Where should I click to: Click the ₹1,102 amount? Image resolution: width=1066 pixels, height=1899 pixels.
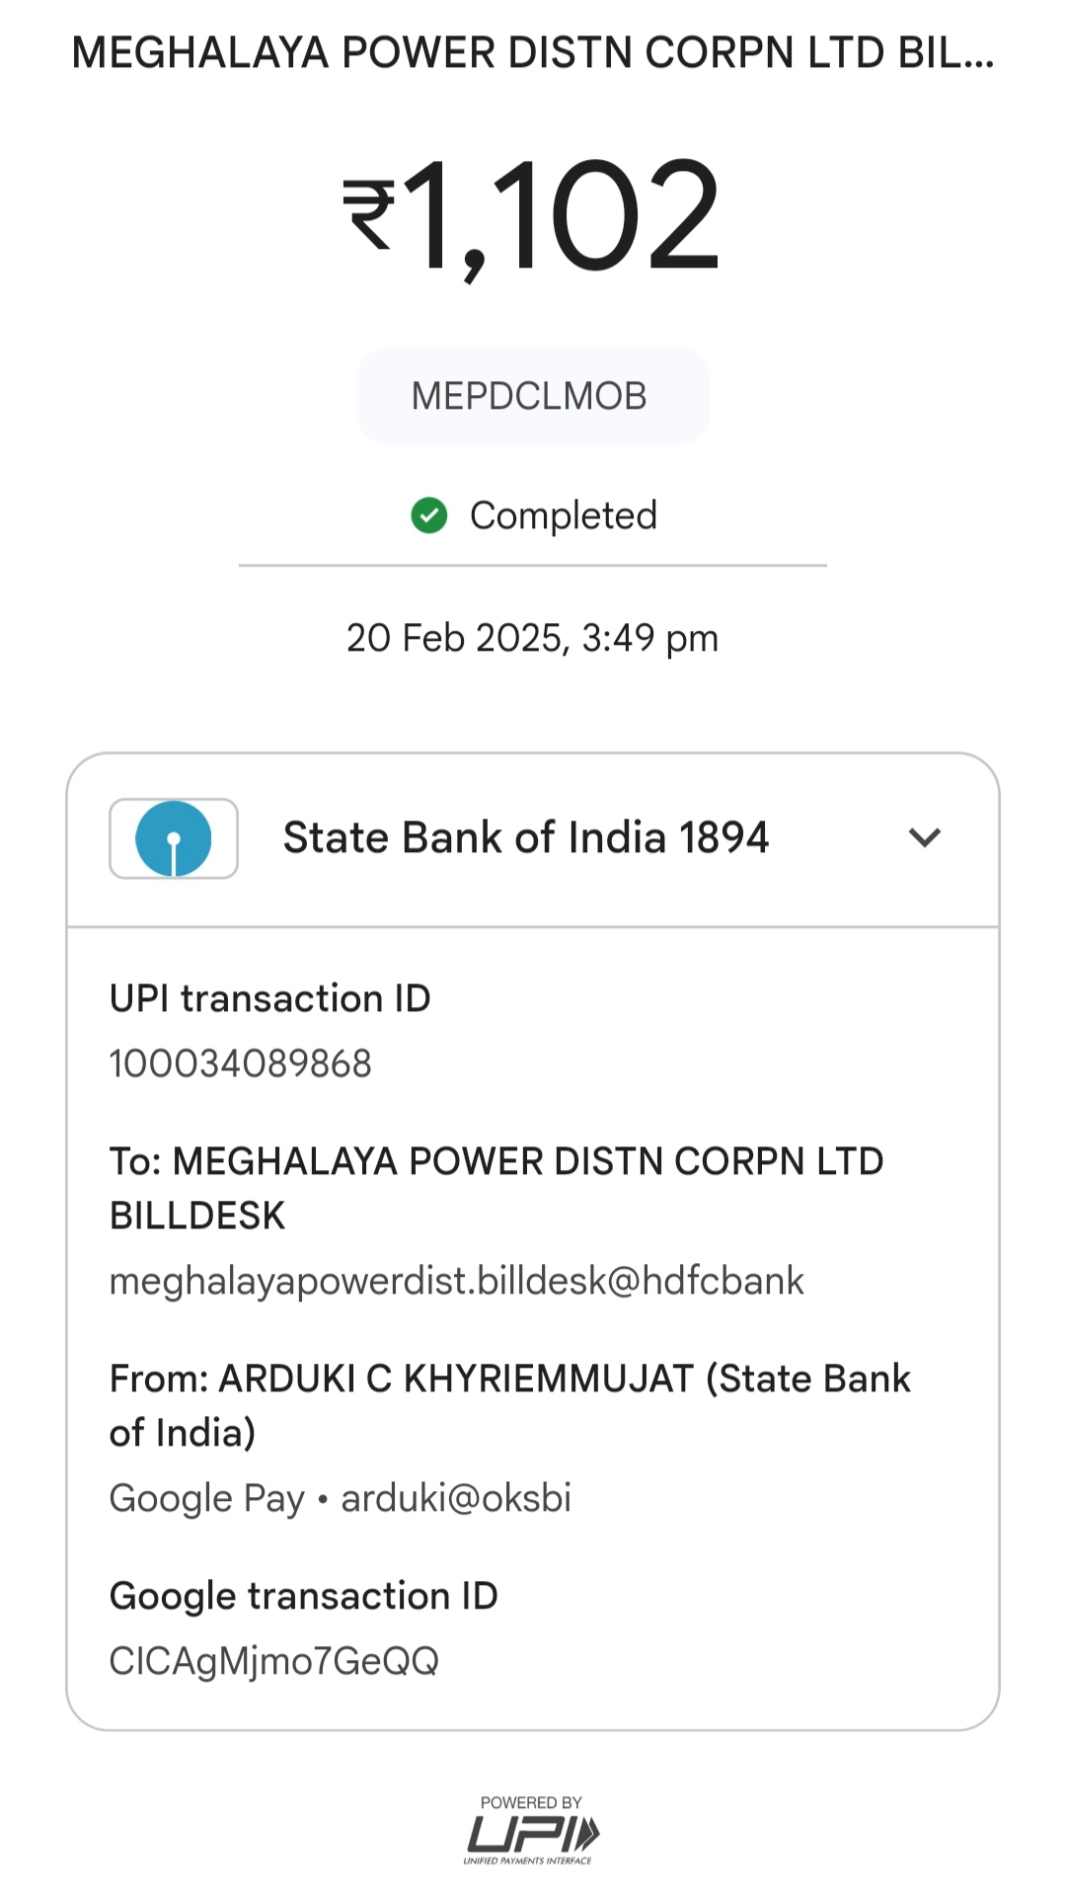click(x=563, y=214)
